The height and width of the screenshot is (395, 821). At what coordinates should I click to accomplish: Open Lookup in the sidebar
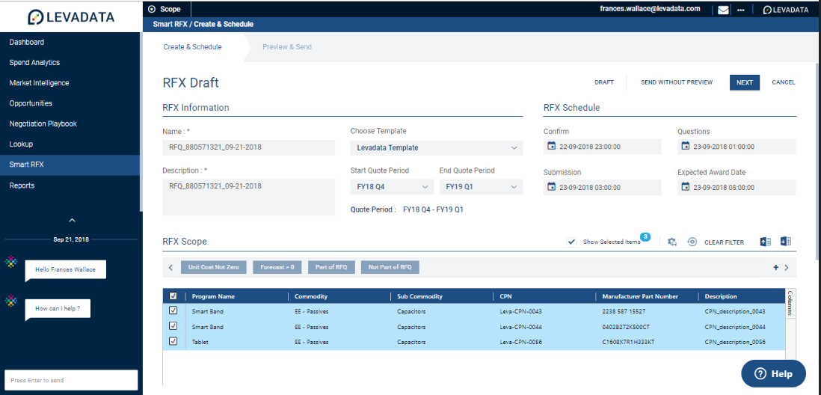pos(21,144)
